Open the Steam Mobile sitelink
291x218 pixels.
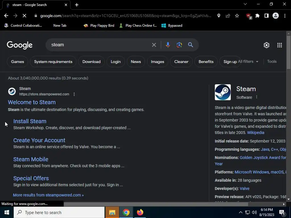[31, 159]
